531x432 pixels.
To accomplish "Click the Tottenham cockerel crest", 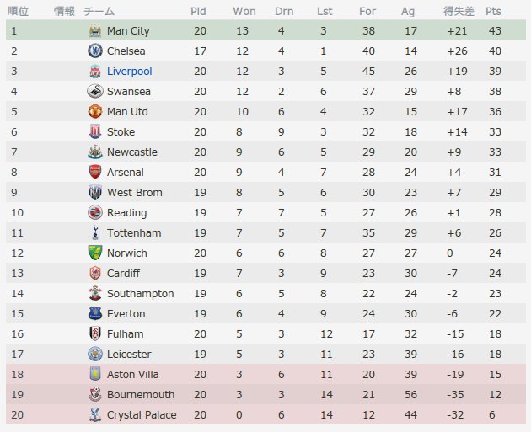I will click(95, 232).
